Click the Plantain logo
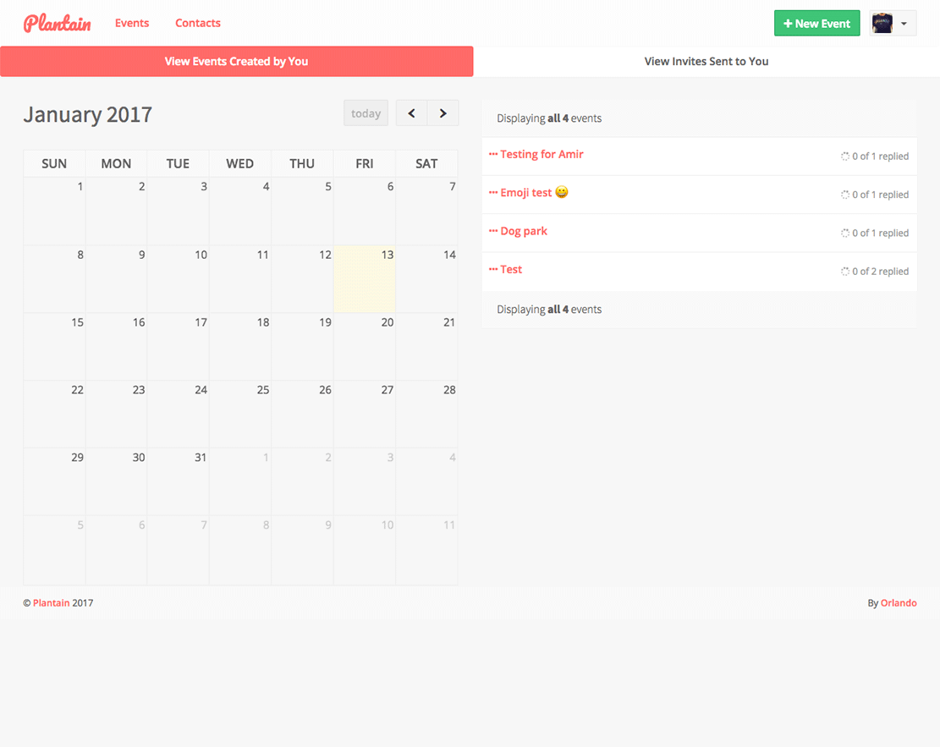Viewport: 940px width, 747px height. (58, 24)
